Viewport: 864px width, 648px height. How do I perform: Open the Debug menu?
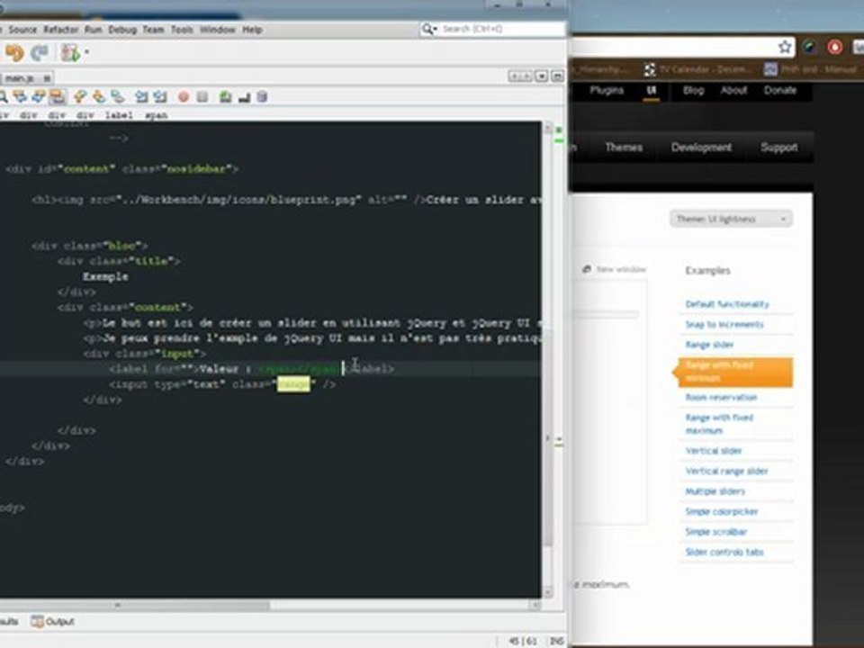(x=122, y=29)
